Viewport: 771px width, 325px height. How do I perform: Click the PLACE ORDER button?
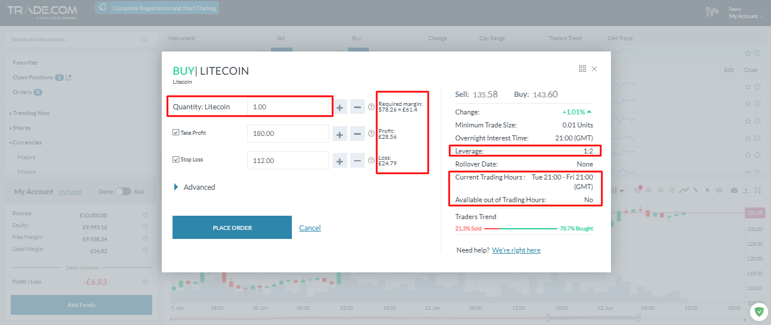(x=232, y=228)
